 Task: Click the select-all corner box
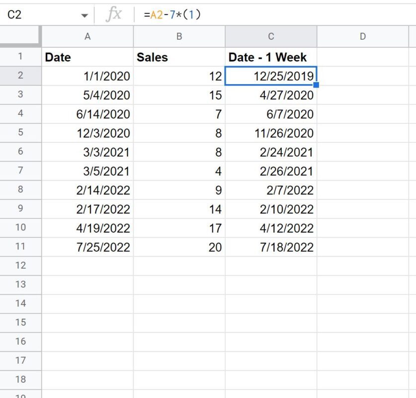[20, 36]
